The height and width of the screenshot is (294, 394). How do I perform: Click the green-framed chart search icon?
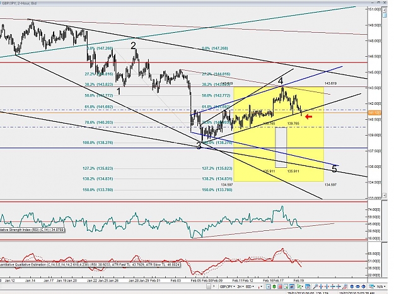[286, 286]
